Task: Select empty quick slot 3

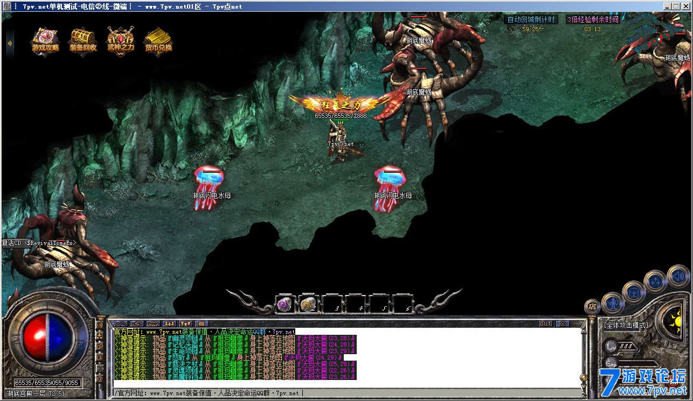Action: click(331, 305)
